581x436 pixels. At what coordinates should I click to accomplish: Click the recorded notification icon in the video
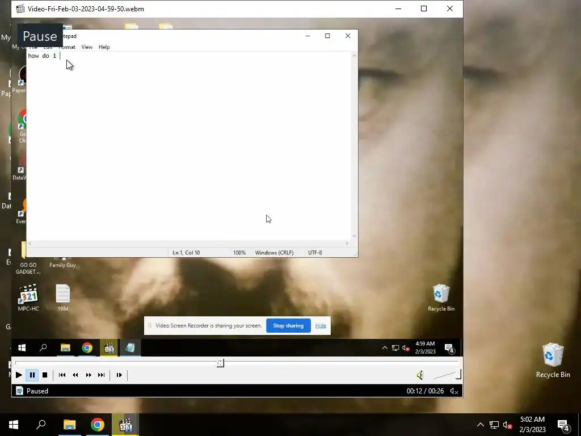point(449,348)
